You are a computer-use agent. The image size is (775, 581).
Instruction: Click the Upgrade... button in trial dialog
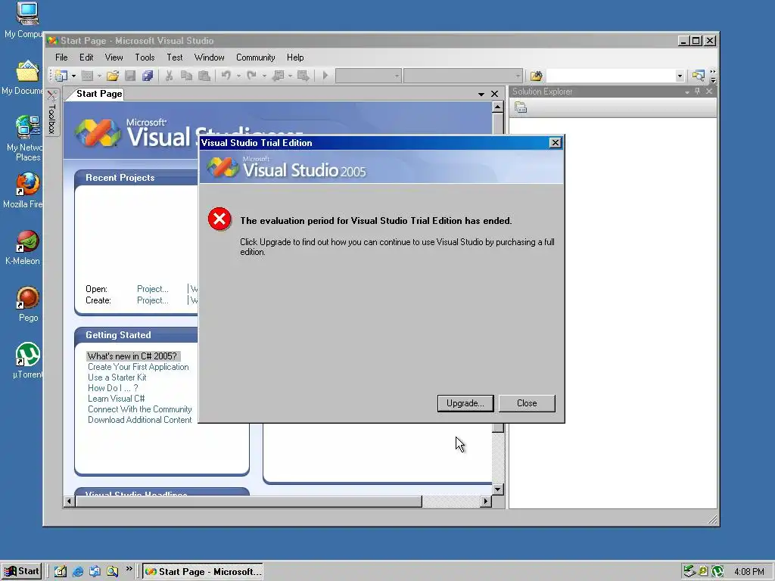[x=465, y=403]
